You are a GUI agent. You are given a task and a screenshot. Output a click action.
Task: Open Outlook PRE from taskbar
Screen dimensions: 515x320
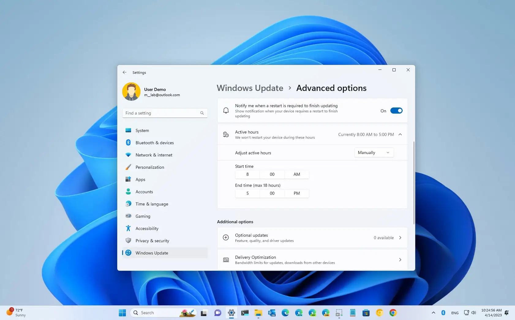(x=272, y=313)
